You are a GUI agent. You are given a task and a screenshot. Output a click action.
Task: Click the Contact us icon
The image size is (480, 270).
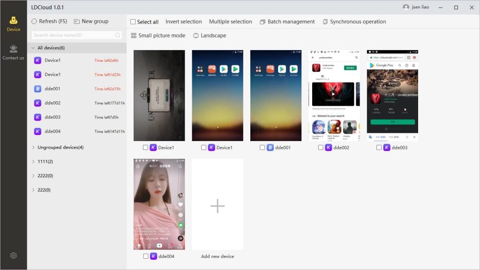(13, 49)
